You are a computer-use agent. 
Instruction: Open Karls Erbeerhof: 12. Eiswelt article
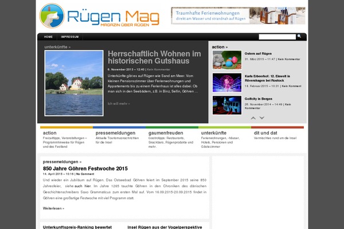click(267, 78)
